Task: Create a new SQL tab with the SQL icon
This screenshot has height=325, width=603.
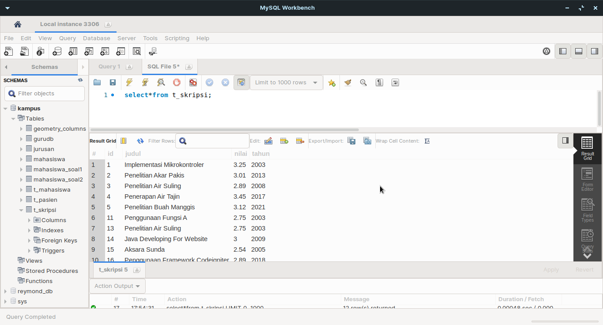Action: (8, 52)
